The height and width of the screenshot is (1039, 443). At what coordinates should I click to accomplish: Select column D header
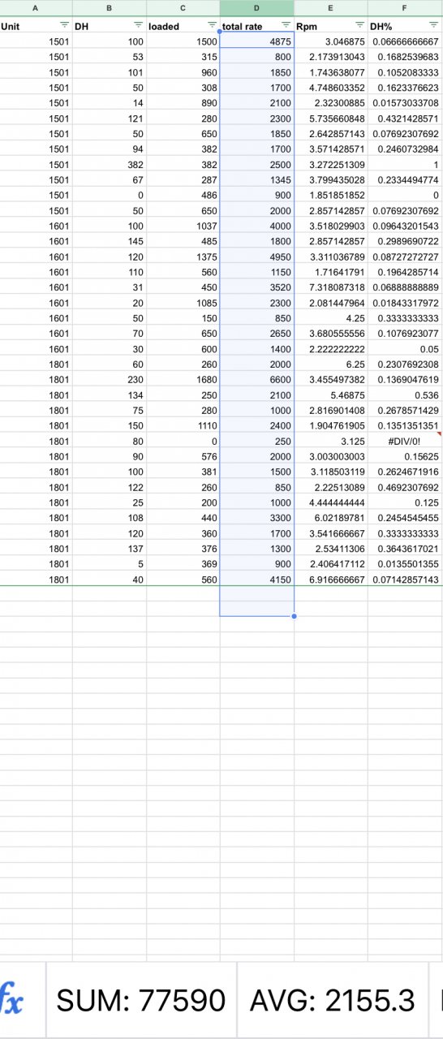[x=257, y=8]
